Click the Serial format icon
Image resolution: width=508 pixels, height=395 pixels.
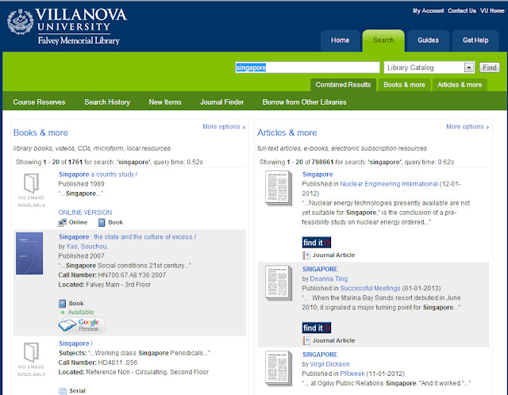[63, 391]
